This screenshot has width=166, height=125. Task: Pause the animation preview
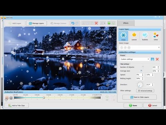click(7, 98)
